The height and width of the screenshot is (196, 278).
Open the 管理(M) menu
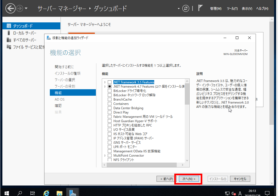pos(216,9)
